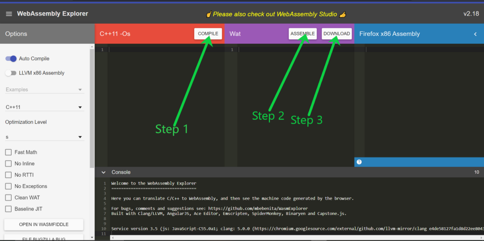Click the console horizontal scrollbar
Screen dimensions: 484x241
296,238
